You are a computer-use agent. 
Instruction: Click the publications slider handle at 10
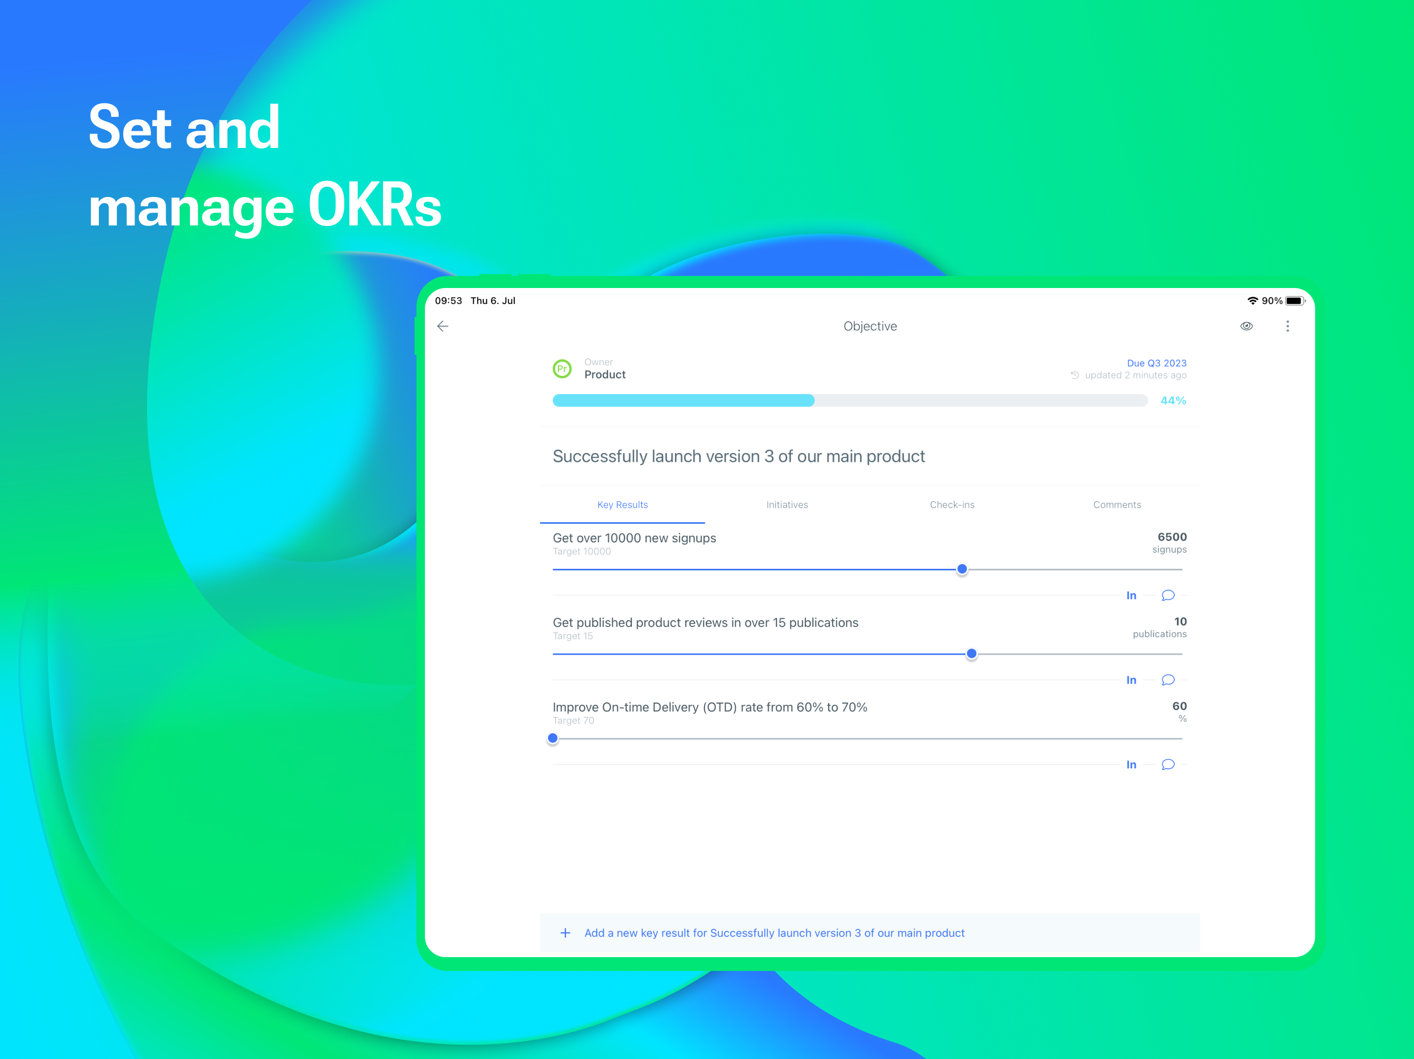971,654
